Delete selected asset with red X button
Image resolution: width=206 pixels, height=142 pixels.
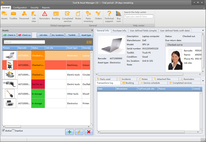click(89, 132)
